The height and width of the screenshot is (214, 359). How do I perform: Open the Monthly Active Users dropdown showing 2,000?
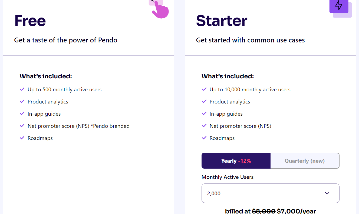270,193
